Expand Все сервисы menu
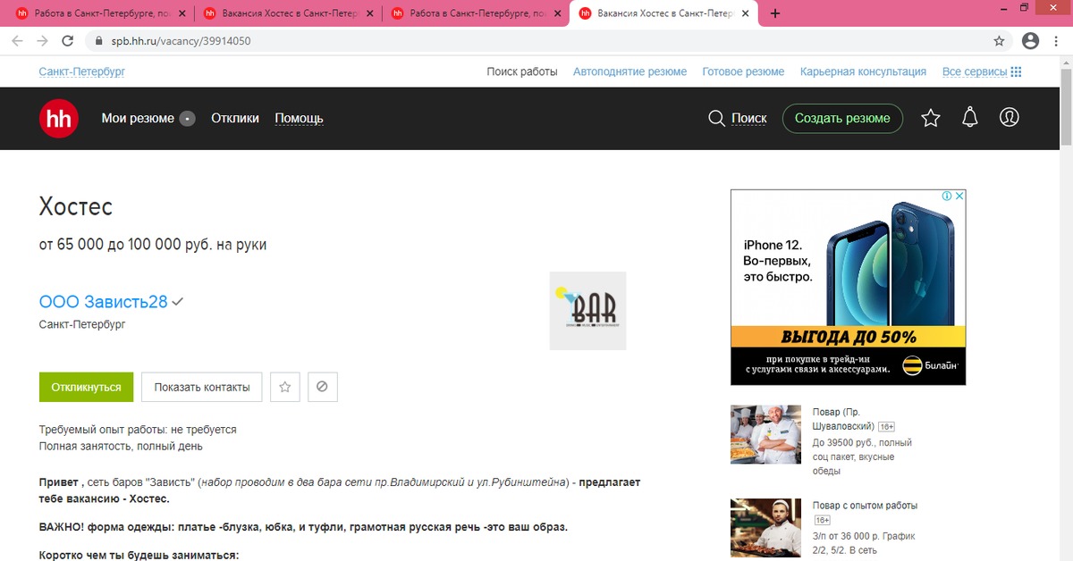 (x=975, y=71)
